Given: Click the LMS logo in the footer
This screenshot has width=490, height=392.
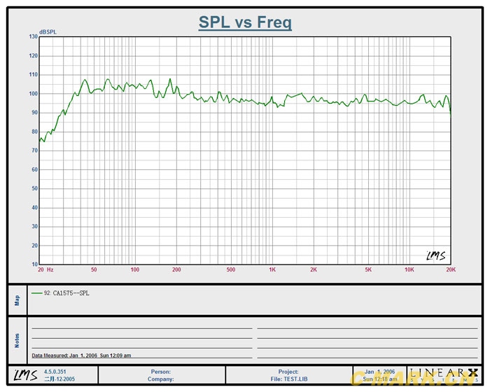Looking at the screenshot, I should (x=26, y=375).
